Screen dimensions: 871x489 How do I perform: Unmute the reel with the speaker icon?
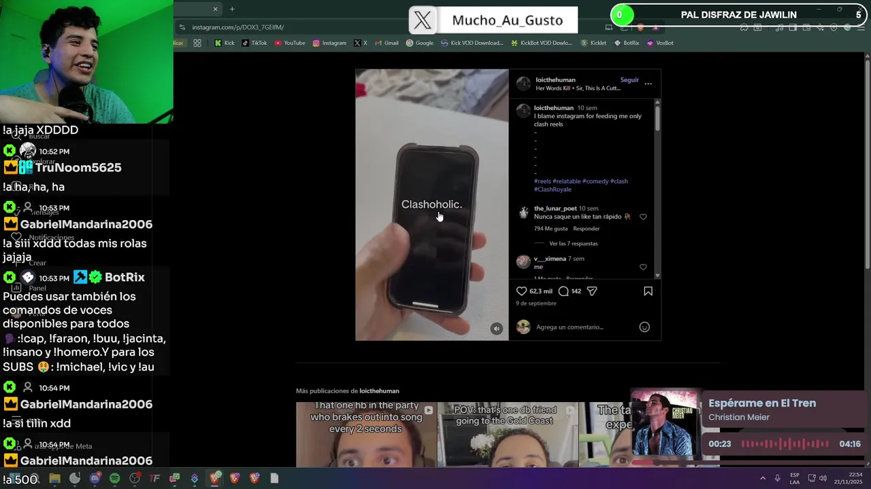497,329
